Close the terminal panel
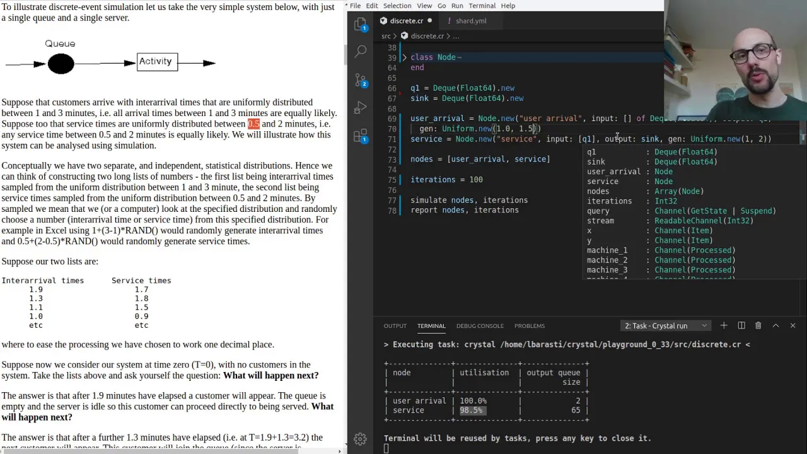This screenshot has height=454, width=807. coord(792,325)
